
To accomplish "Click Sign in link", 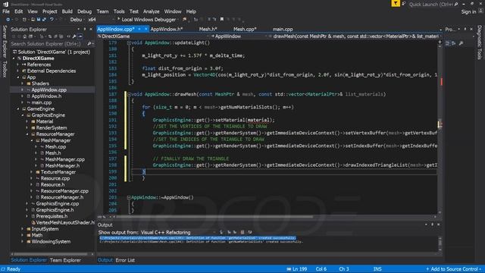I will pyautogui.click(x=468, y=11).
